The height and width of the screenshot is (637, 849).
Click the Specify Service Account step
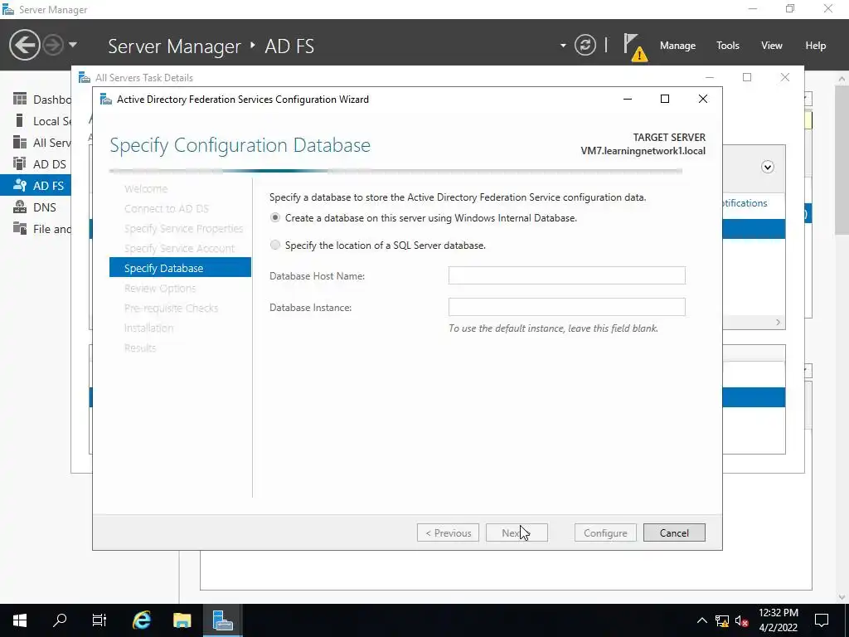point(179,248)
